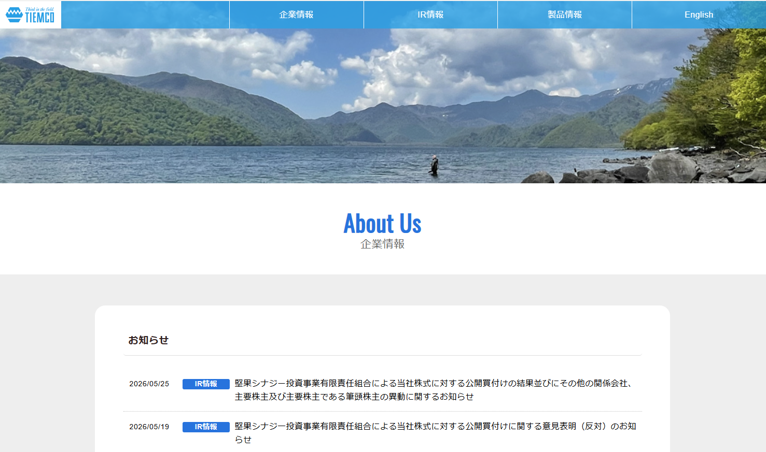Open the 意見表明(反対) announcement link
Screen dimensions: 766x452
point(435,433)
